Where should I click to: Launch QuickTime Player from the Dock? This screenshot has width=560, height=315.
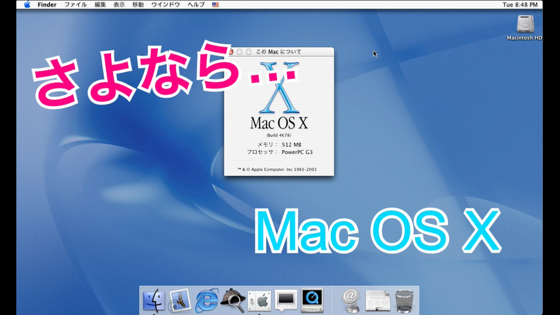(311, 300)
